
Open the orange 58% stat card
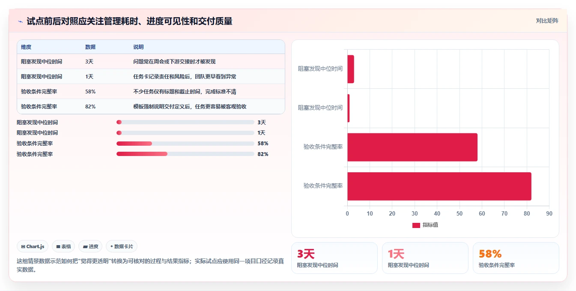[x=516, y=258]
